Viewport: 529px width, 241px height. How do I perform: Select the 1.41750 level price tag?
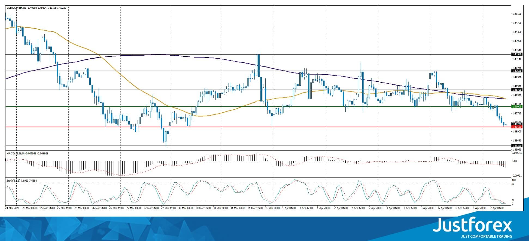(x=517, y=90)
